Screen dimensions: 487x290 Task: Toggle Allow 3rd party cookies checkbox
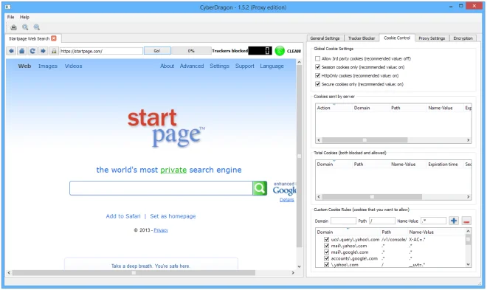(317, 58)
